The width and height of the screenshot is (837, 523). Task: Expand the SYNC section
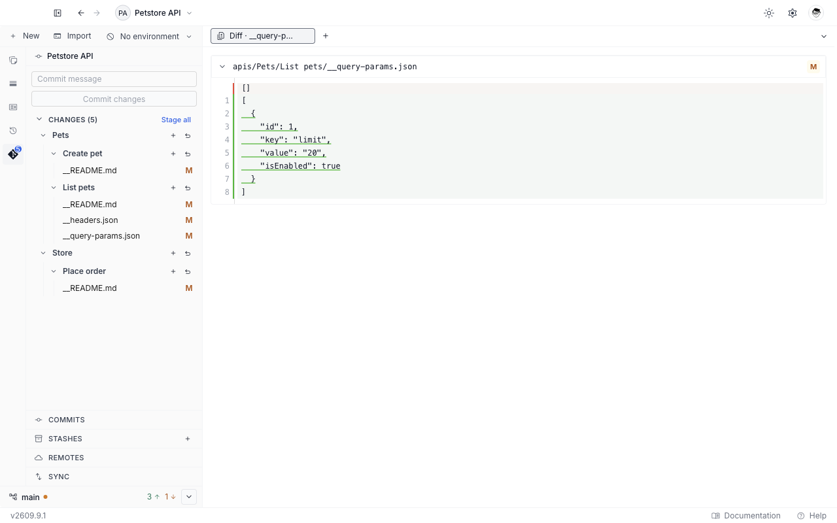click(114, 477)
